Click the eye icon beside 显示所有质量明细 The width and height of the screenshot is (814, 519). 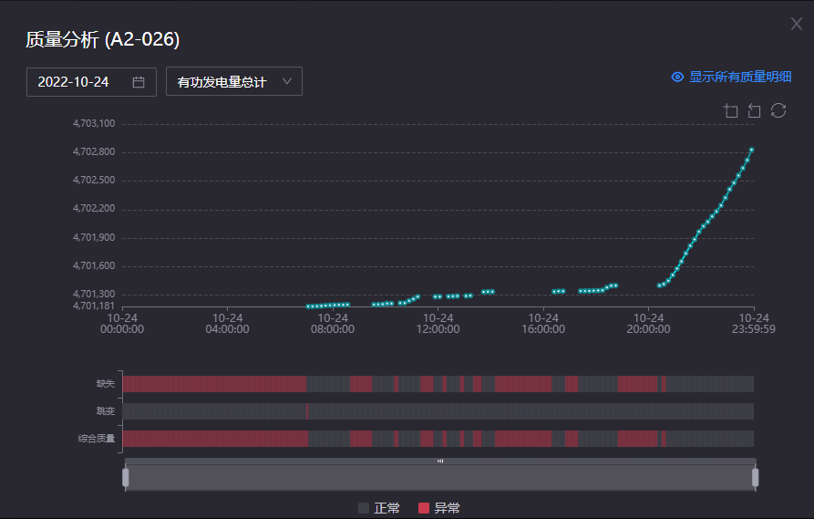pos(677,78)
